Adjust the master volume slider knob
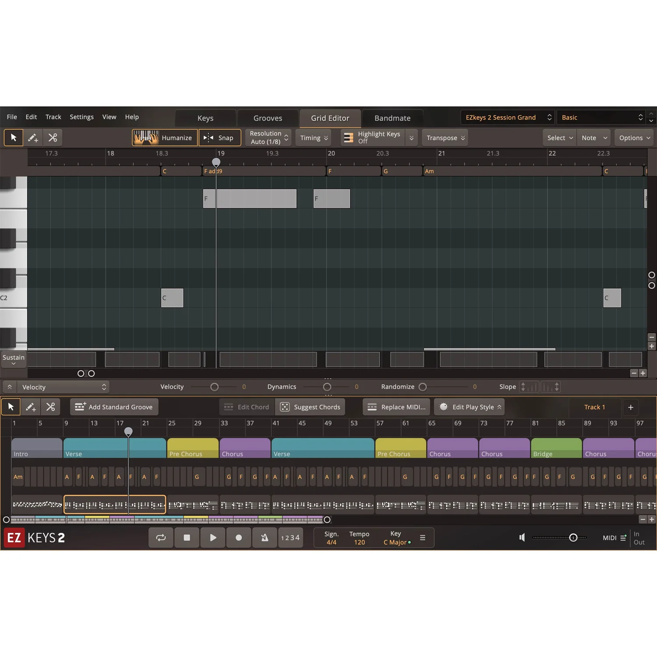This screenshot has width=657, height=657. [x=573, y=537]
